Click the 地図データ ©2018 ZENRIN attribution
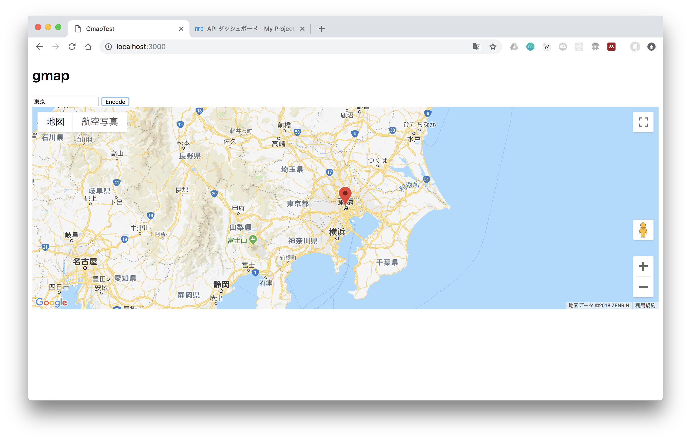691x441 pixels. click(x=599, y=305)
